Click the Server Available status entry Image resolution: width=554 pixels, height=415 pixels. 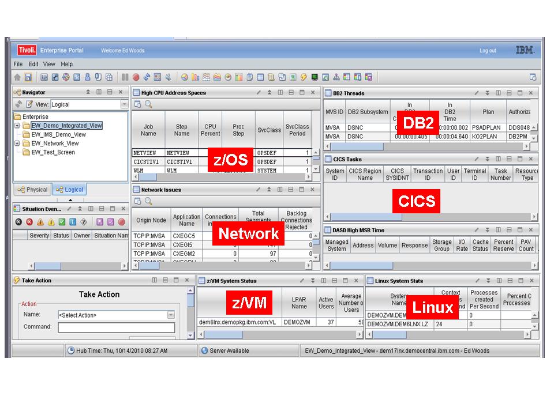[x=229, y=350]
